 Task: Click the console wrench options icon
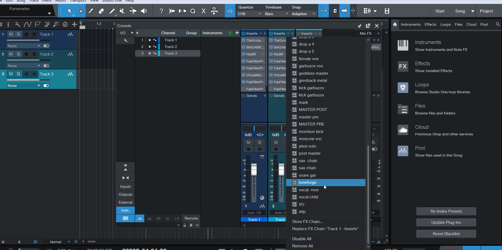pyautogui.click(x=125, y=40)
